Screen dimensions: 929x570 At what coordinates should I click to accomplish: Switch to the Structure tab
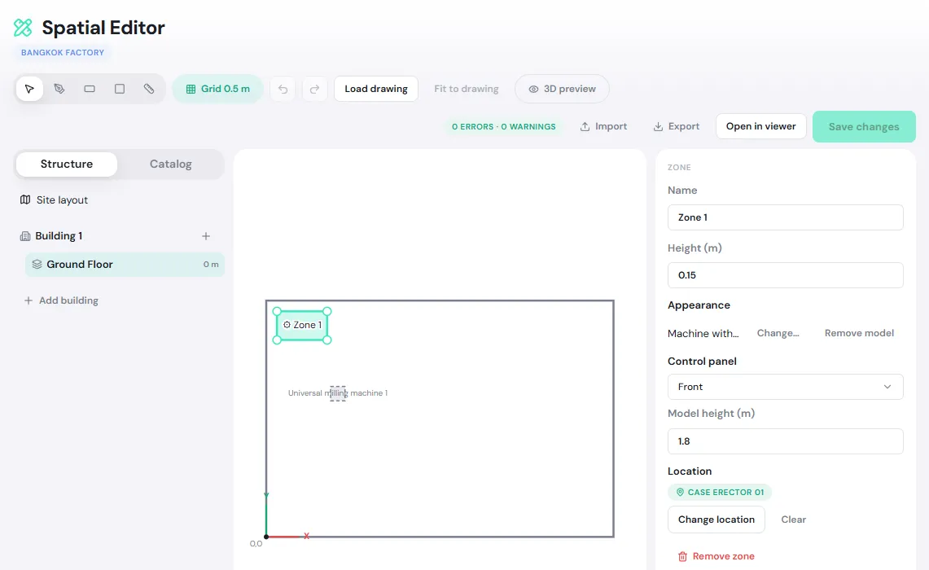[67, 164]
